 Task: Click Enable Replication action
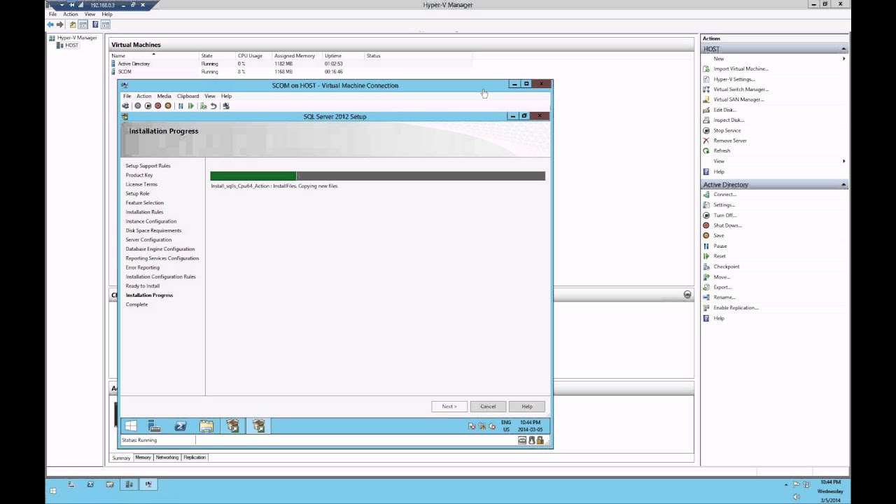click(x=736, y=308)
